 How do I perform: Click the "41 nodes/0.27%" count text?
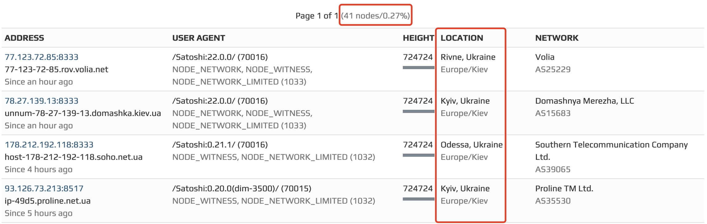[x=375, y=16]
